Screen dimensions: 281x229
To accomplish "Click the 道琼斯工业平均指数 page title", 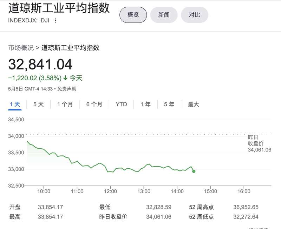I will [x=59, y=8].
